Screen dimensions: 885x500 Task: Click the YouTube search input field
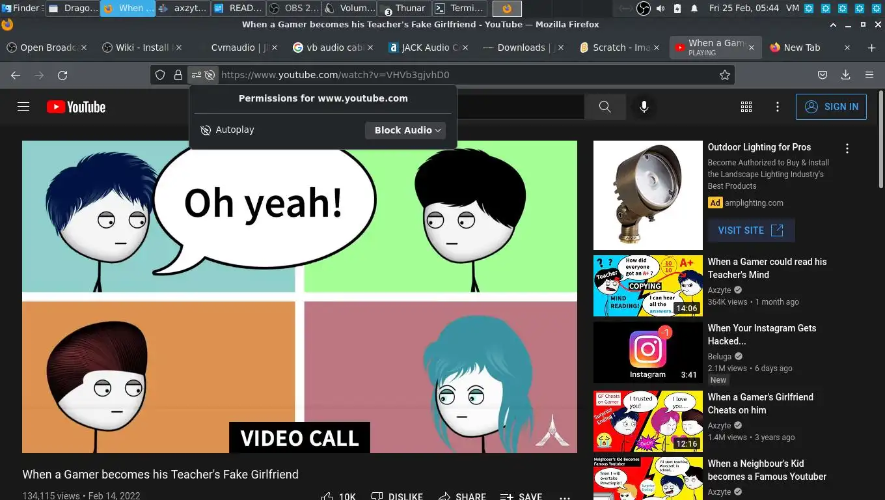point(520,107)
